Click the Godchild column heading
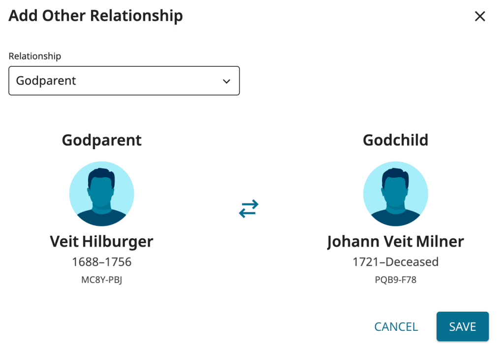 395,140
